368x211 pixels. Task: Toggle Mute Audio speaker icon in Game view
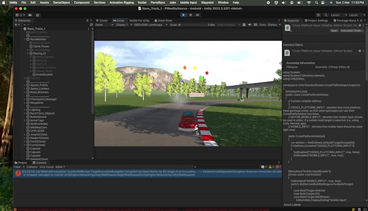click(249, 25)
